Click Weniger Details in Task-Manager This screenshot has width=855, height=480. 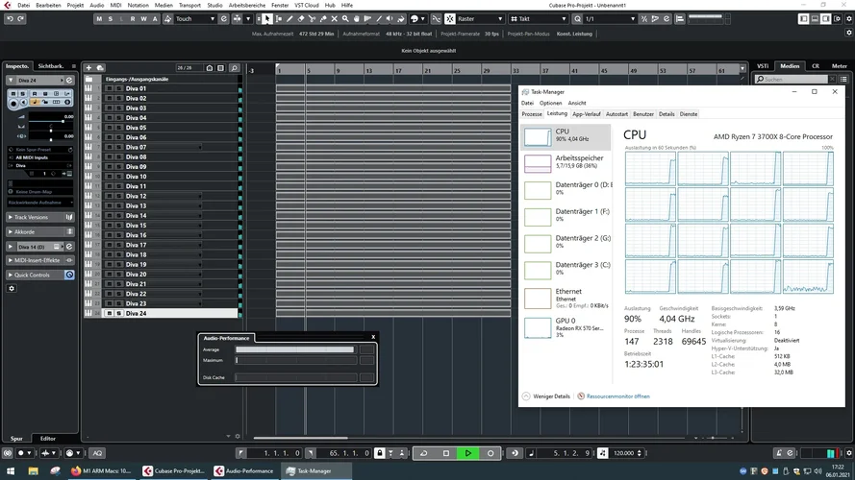[549, 396]
